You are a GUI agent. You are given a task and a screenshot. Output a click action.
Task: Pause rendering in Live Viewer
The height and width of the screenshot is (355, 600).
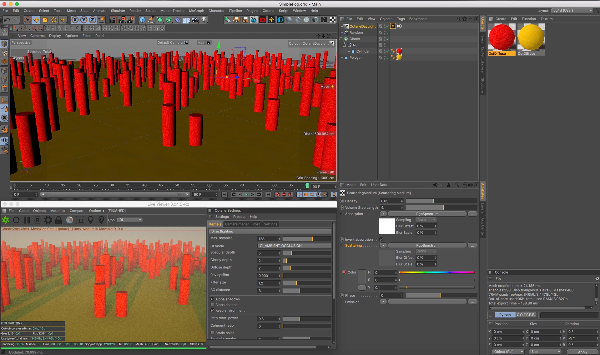tap(27, 220)
